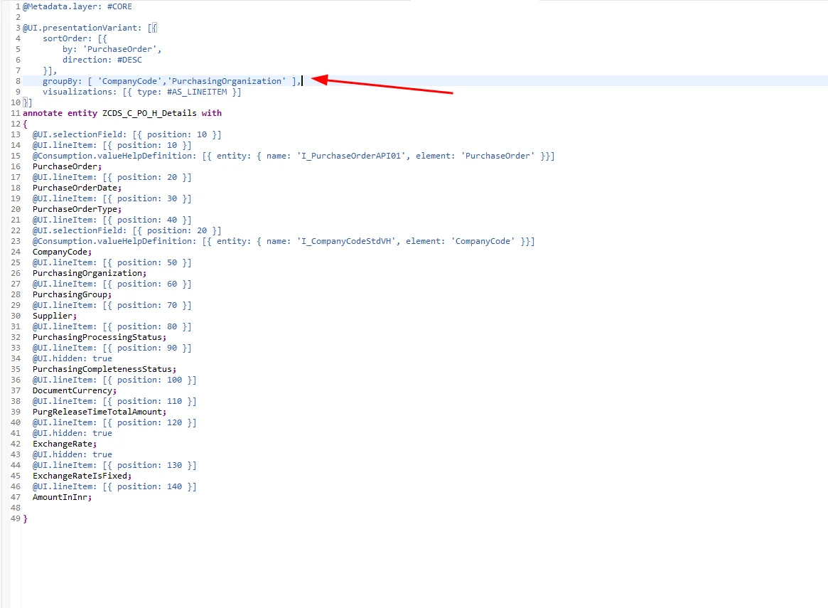828x608 pixels.
Task: Click the 'PurchaseOrderDate;' field
Action: 77,188
